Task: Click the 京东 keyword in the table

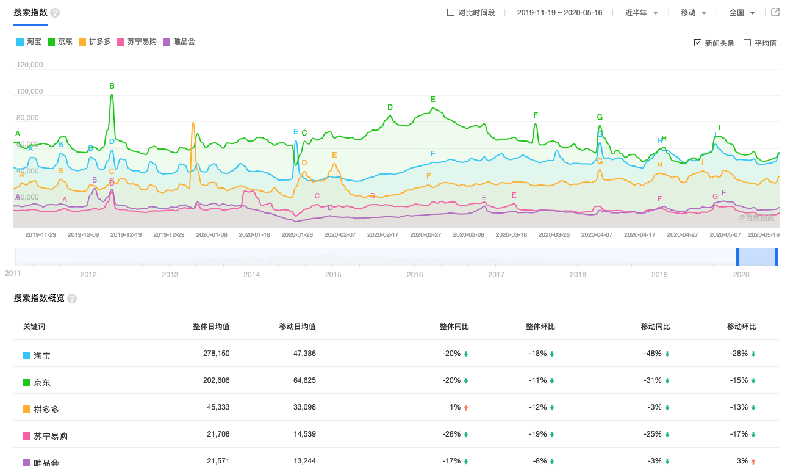Action: coord(42,382)
